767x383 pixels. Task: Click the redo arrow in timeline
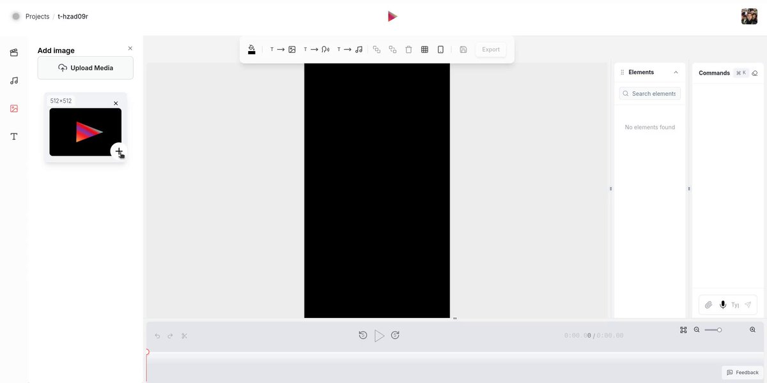tap(170, 336)
